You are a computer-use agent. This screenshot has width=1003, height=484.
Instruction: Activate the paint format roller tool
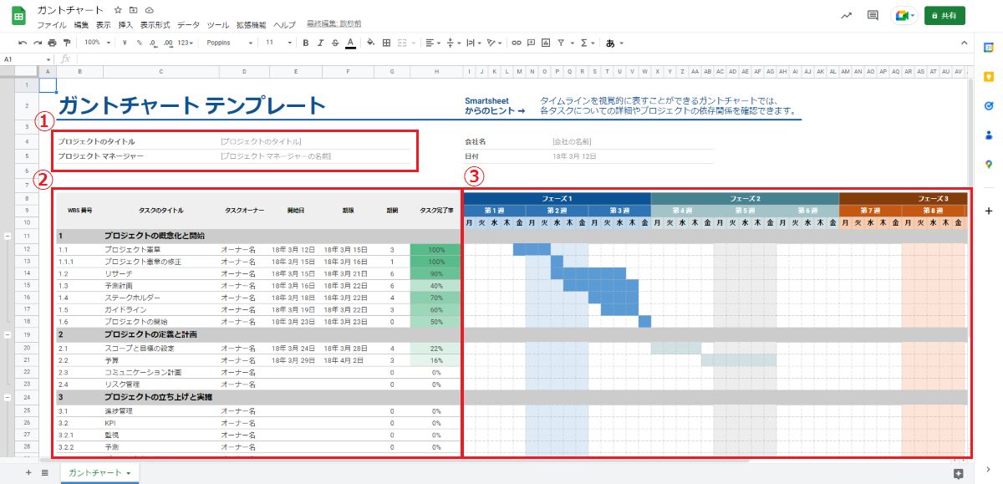point(67,42)
